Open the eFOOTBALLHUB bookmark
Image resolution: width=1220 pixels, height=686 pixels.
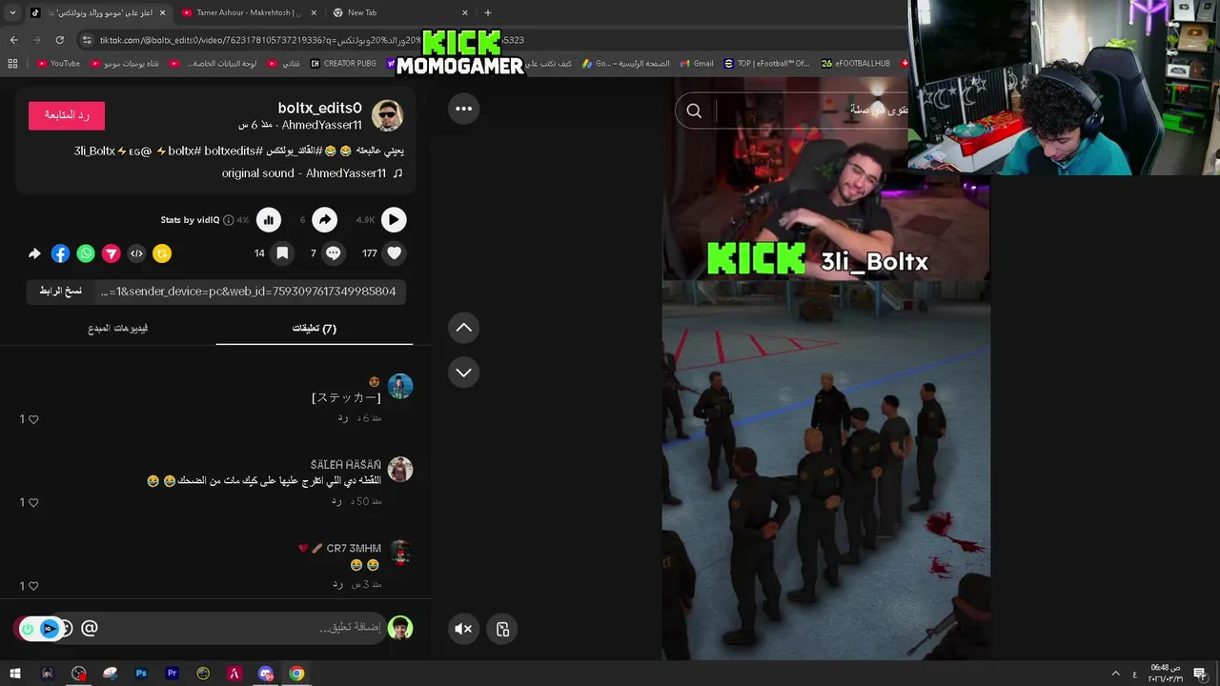pyautogui.click(x=856, y=64)
